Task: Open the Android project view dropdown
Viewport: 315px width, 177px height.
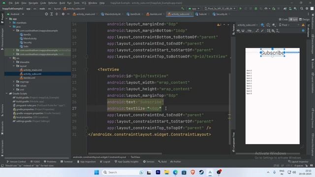Action: 15,14
